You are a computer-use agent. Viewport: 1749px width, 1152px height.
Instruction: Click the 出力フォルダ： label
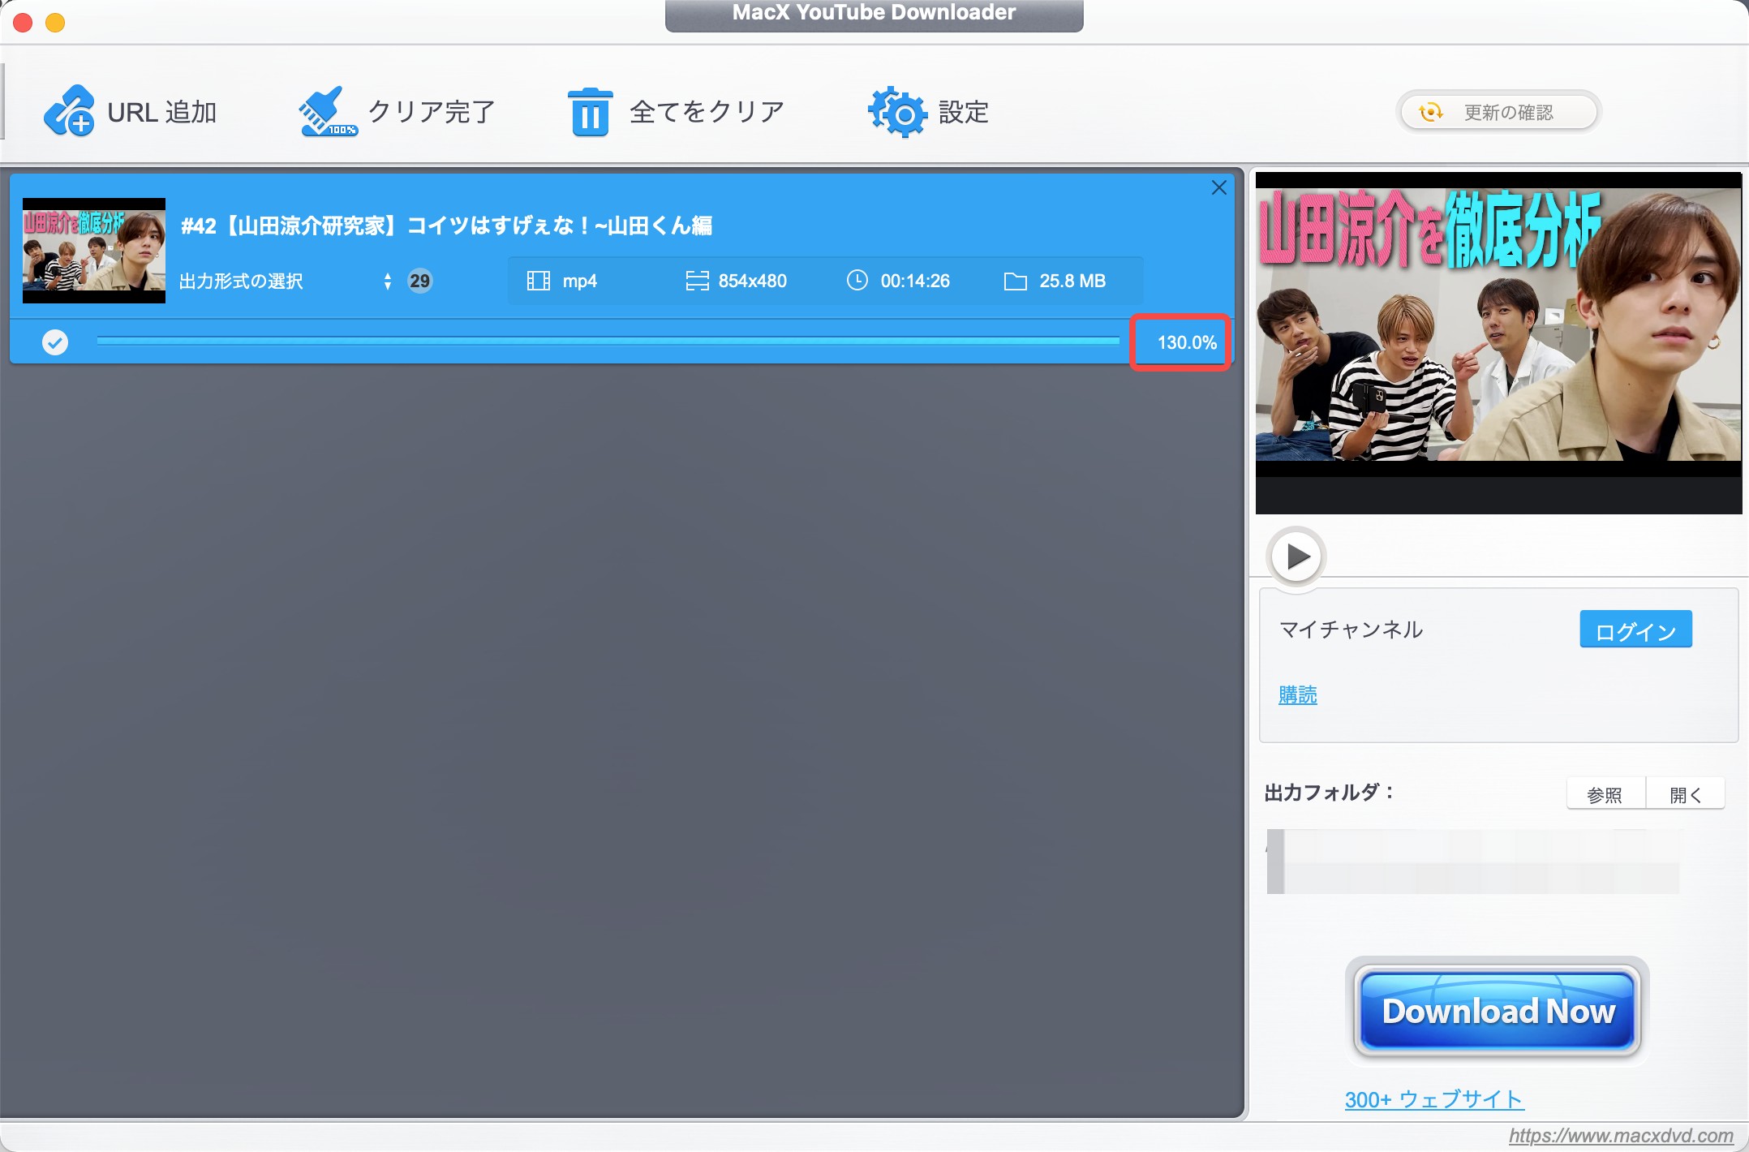coord(1329,793)
